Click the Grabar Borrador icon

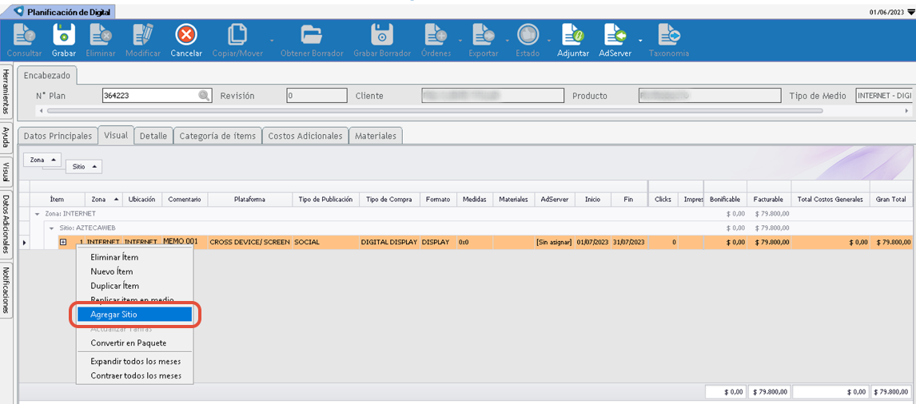pyautogui.click(x=382, y=36)
